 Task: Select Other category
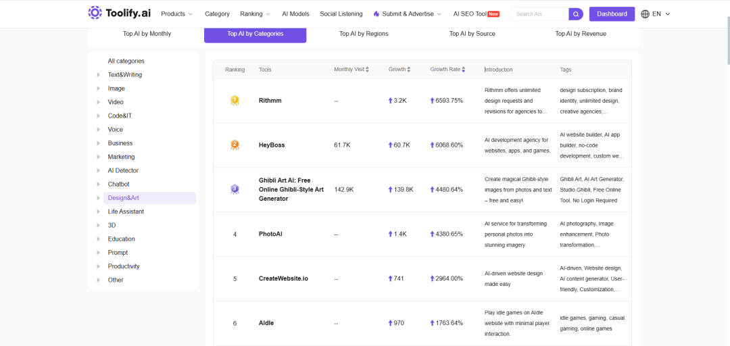(116, 280)
